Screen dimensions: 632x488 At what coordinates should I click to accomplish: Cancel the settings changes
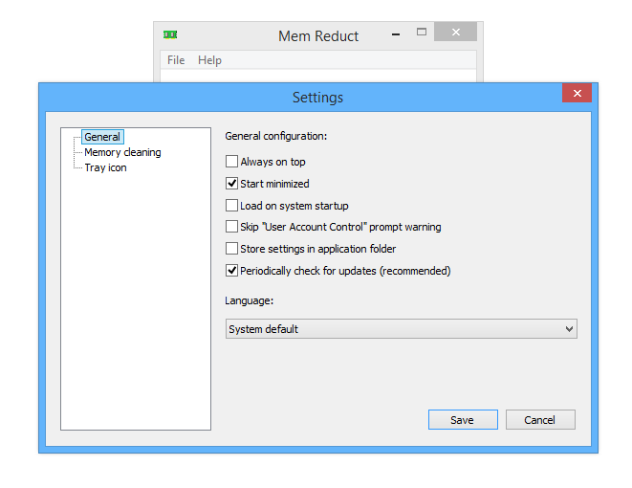(540, 420)
